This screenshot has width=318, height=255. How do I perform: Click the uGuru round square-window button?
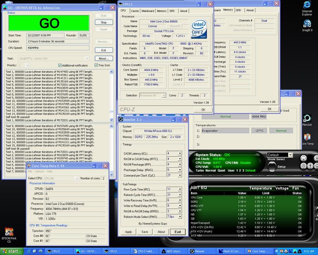pyautogui.click(x=303, y=166)
